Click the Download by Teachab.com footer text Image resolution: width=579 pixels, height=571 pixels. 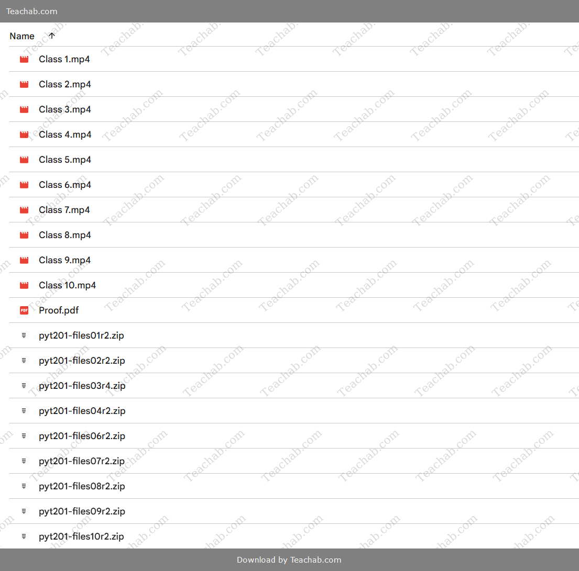click(x=289, y=559)
